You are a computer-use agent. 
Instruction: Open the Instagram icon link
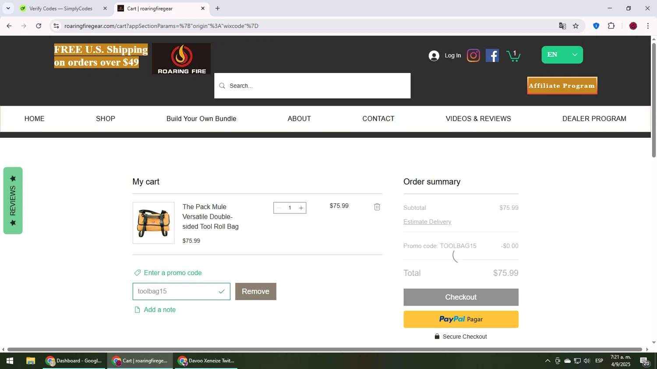[x=473, y=56]
